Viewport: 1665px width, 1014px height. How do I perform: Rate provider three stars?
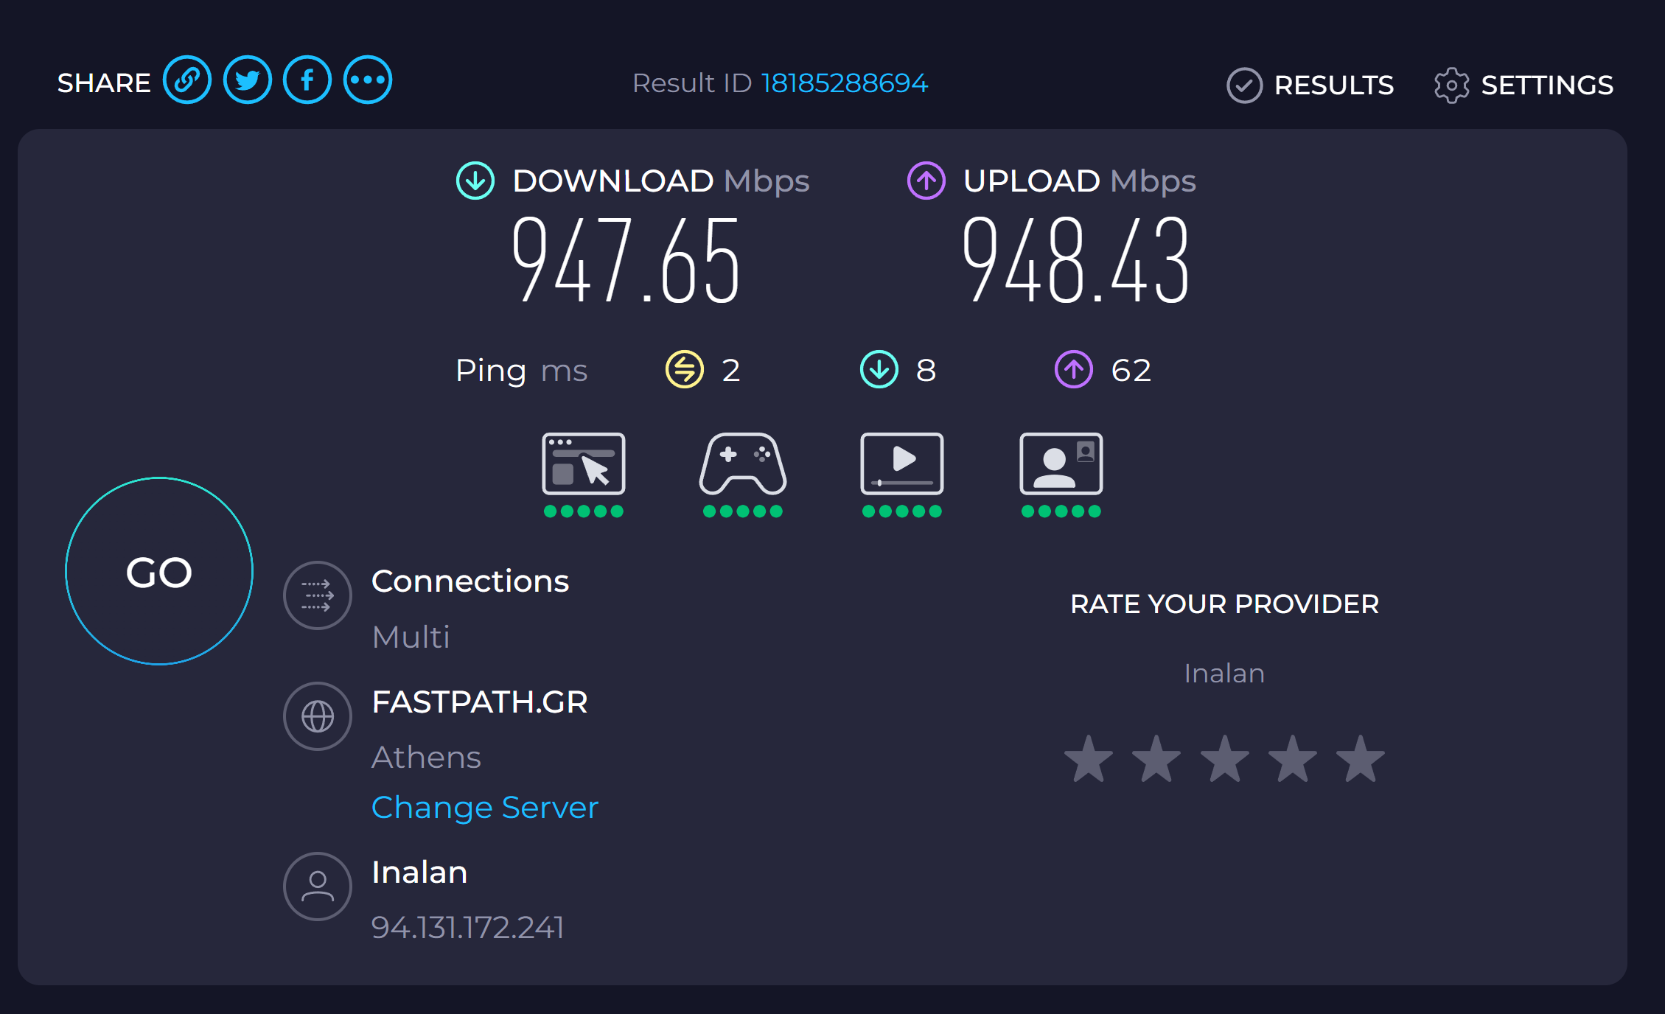click(1224, 759)
